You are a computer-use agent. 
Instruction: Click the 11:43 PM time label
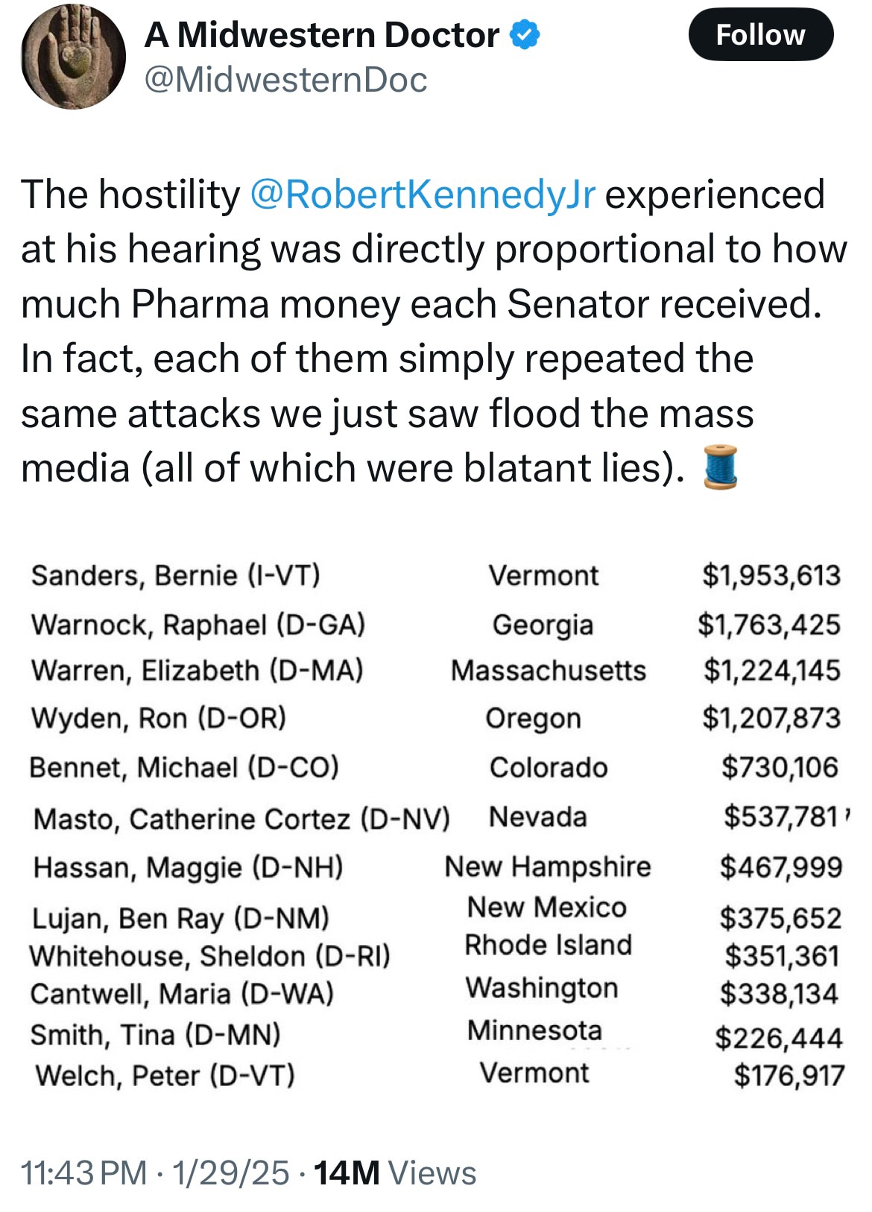81,1172
